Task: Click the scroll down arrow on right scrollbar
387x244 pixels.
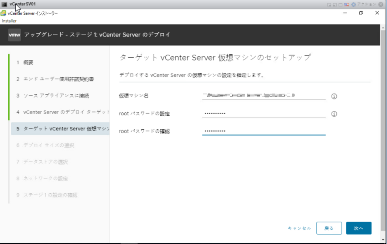Action: point(384,240)
